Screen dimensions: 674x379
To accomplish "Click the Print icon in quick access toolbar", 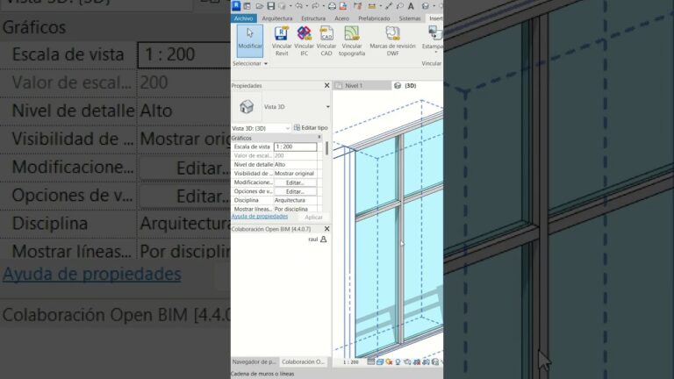I will (x=332, y=5).
